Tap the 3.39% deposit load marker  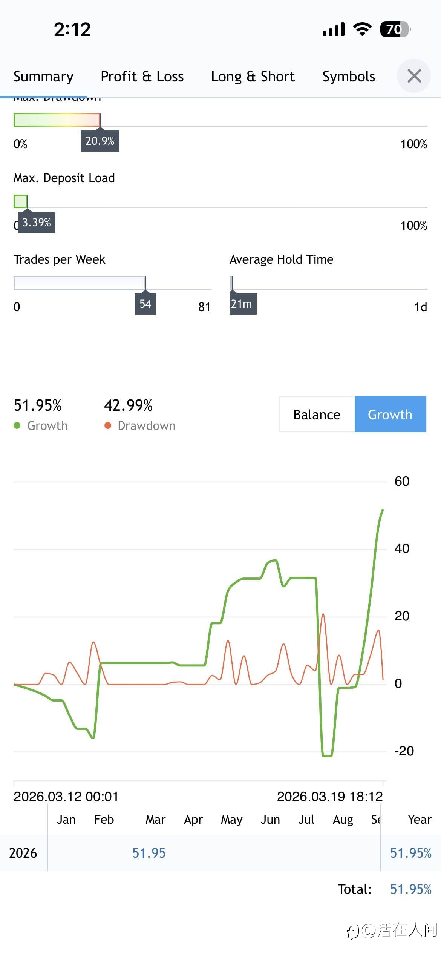click(x=37, y=223)
